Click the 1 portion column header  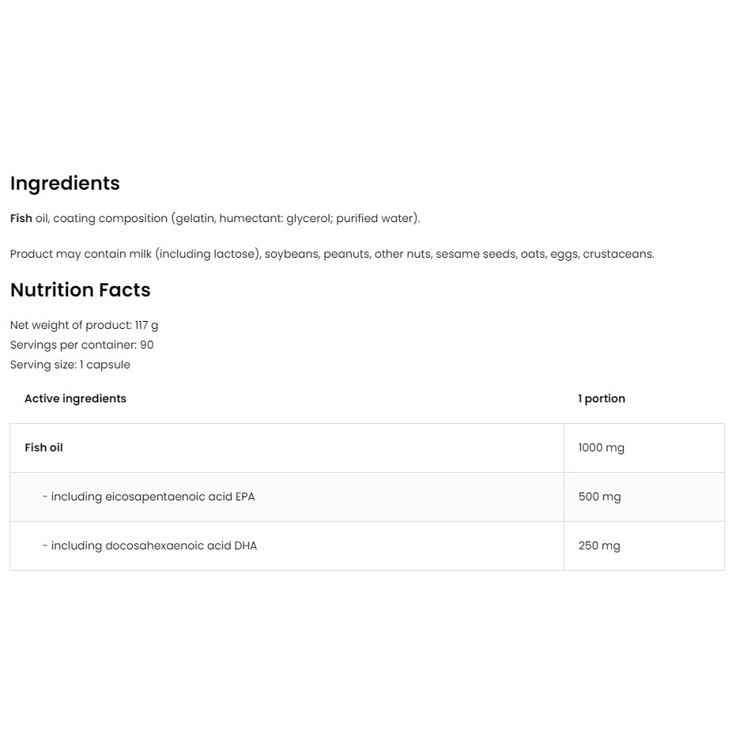coord(602,398)
